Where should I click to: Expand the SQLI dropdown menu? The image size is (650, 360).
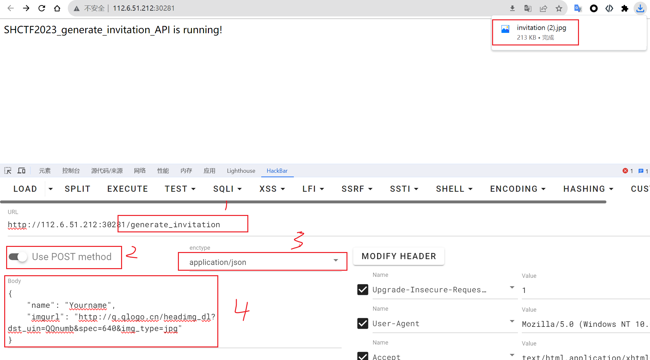point(227,189)
